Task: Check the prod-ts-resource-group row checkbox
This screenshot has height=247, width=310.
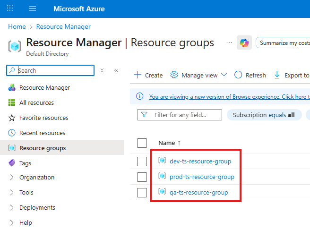Action: 142,177
